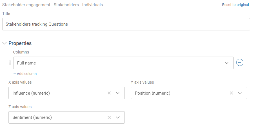The height and width of the screenshot is (127, 254).
Task: Click the Stakeholder engagement breadcrumb text
Action: pyautogui.click(x=26, y=5)
